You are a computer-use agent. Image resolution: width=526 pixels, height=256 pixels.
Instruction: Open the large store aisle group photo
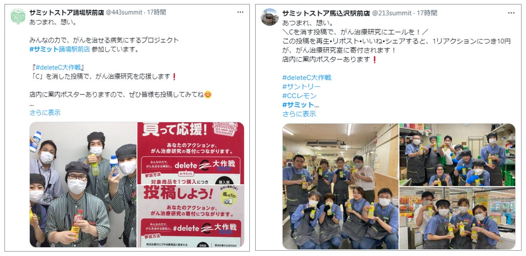coord(340,187)
